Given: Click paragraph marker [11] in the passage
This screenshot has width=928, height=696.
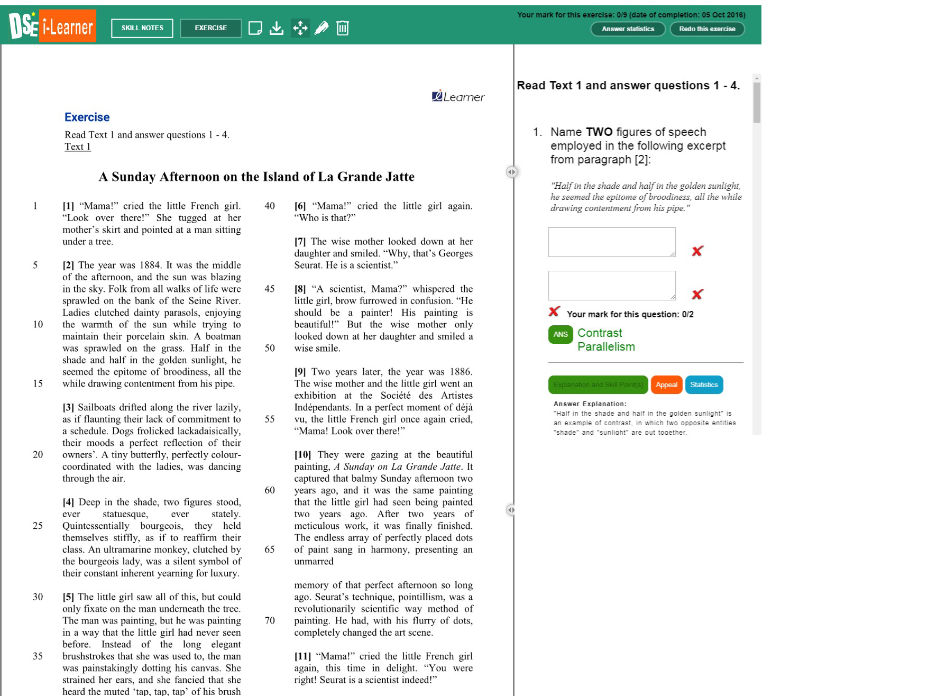Looking at the screenshot, I should pos(303,656).
